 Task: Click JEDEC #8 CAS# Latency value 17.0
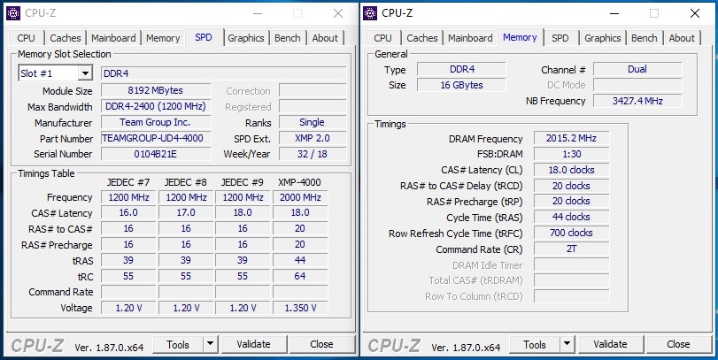(x=185, y=213)
